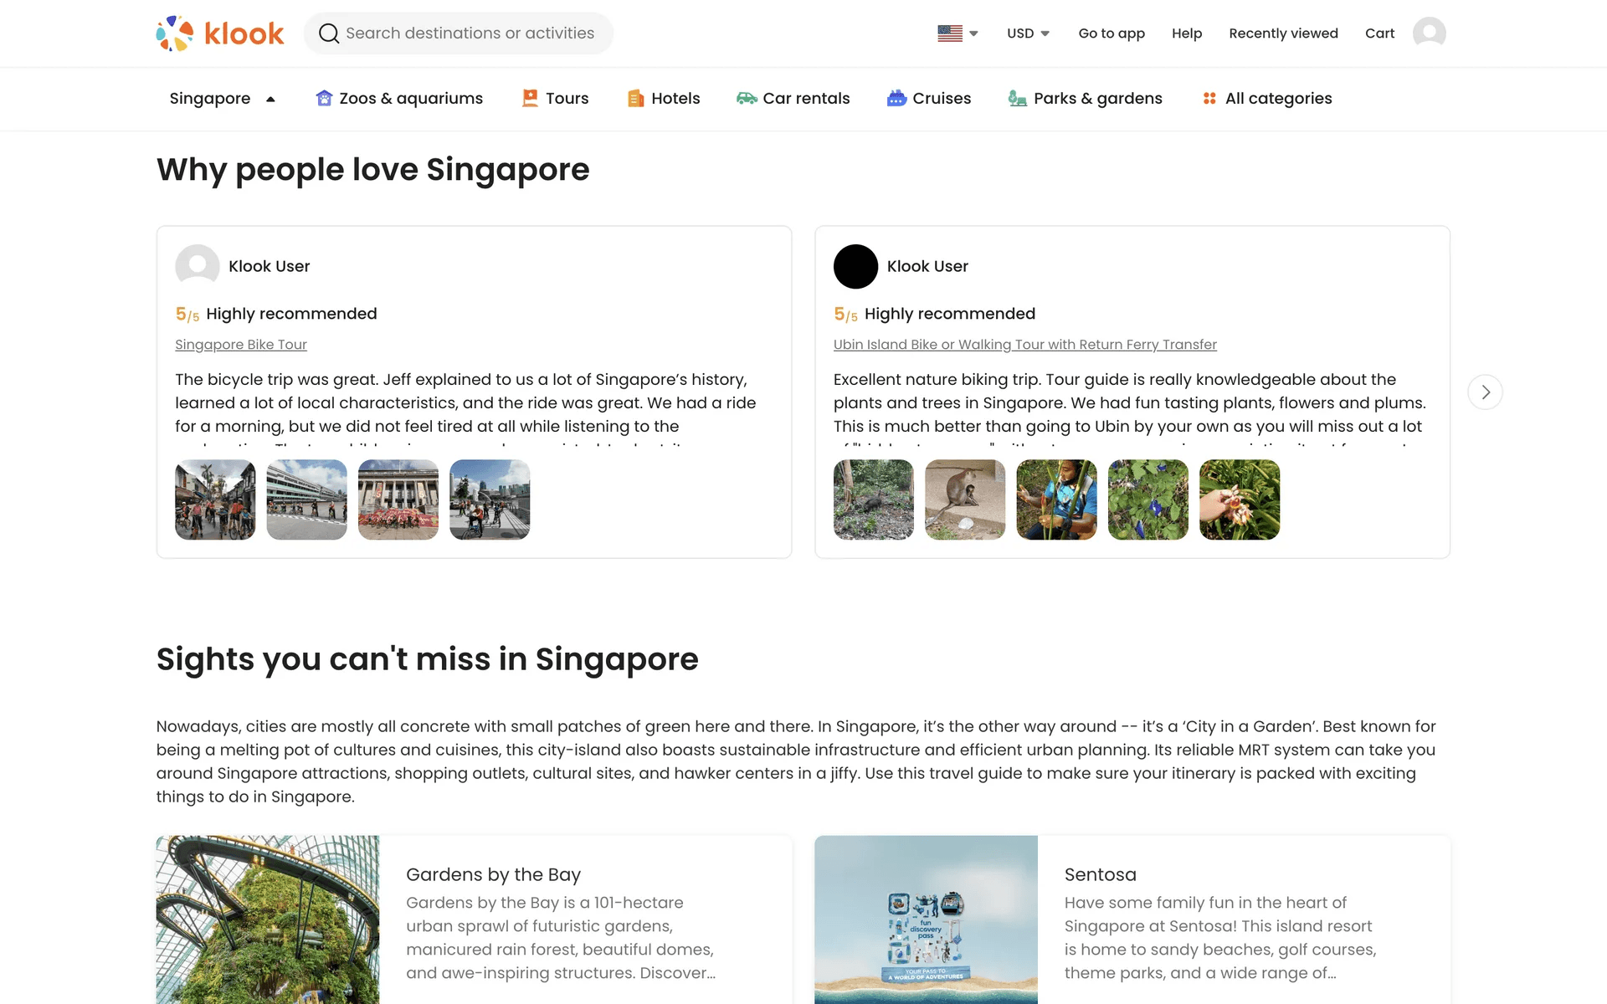1607x1004 pixels.
Task: Show next review with arrow button
Action: [x=1485, y=392]
